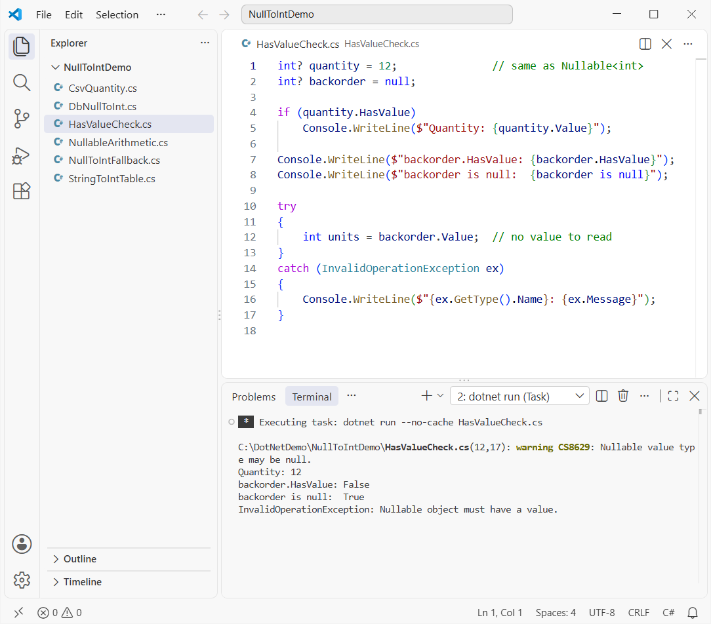This screenshot has width=711, height=624.
Task: Open the Search view icon
Action: (x=21, y=83)
